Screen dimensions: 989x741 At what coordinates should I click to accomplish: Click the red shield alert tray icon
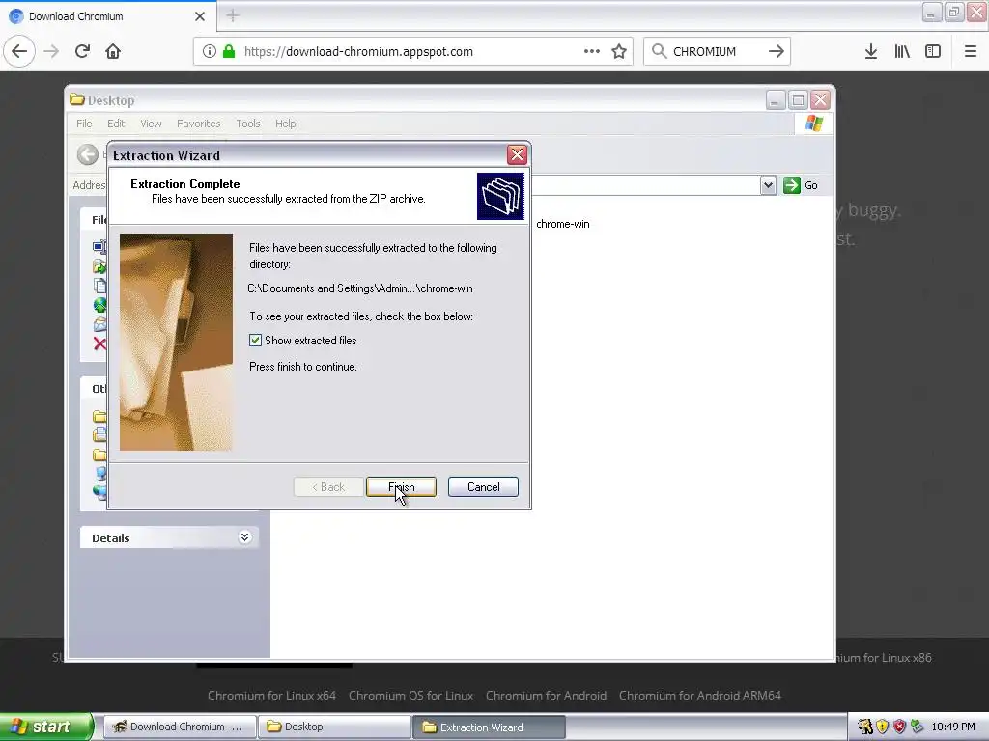[899, 727]
